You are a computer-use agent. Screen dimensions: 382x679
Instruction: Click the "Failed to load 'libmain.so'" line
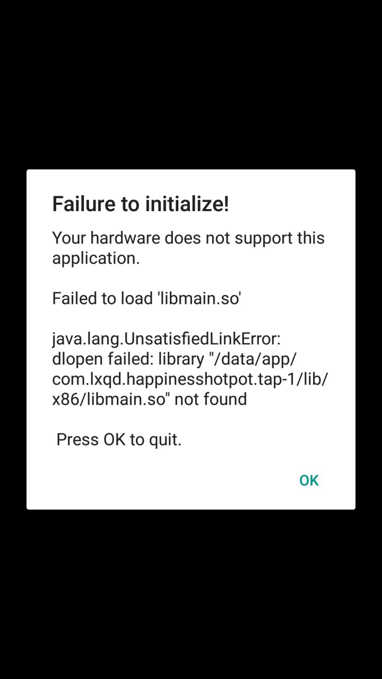146,298
